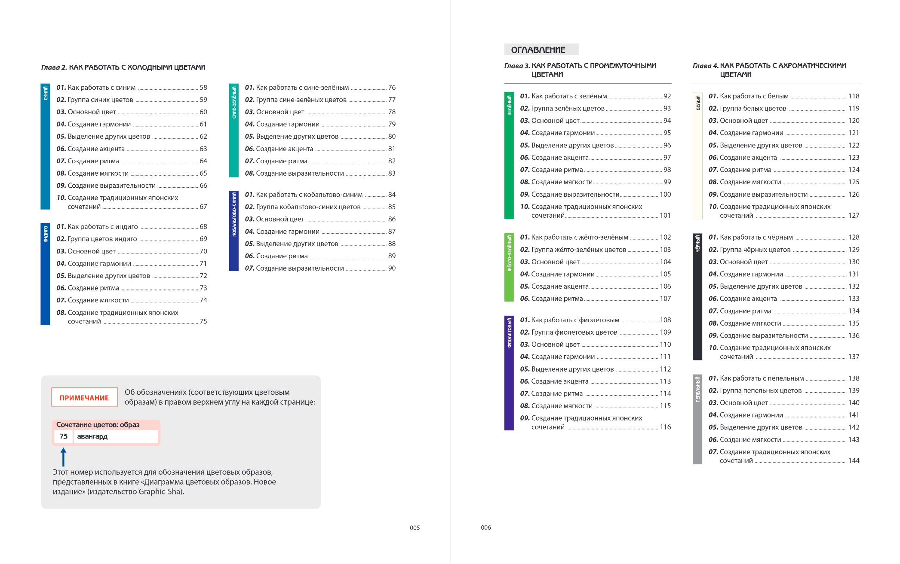Image resolution: width=900 pixels, height=564 pixels.
Task: Open entry 'Как работать с синим'
Action: [101, 88]
